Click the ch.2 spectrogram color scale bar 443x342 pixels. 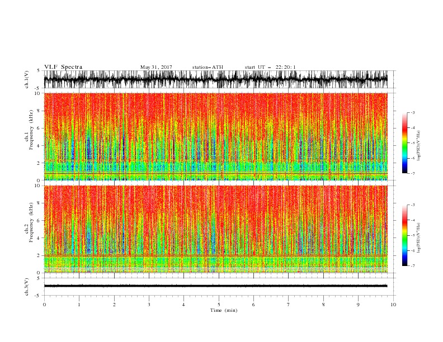pos(404,235)
